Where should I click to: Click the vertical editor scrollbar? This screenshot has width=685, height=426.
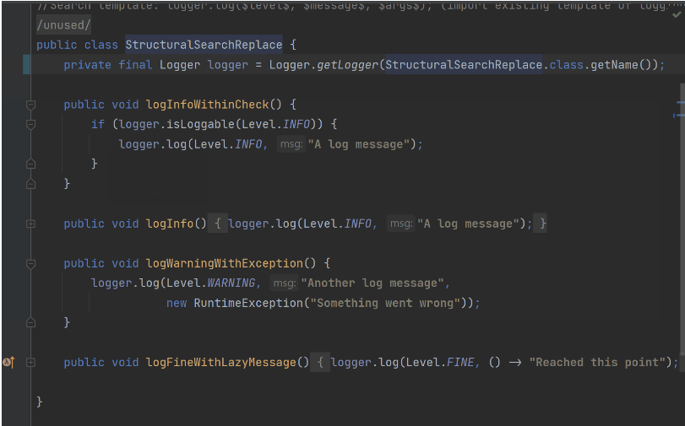coord(682,218)
